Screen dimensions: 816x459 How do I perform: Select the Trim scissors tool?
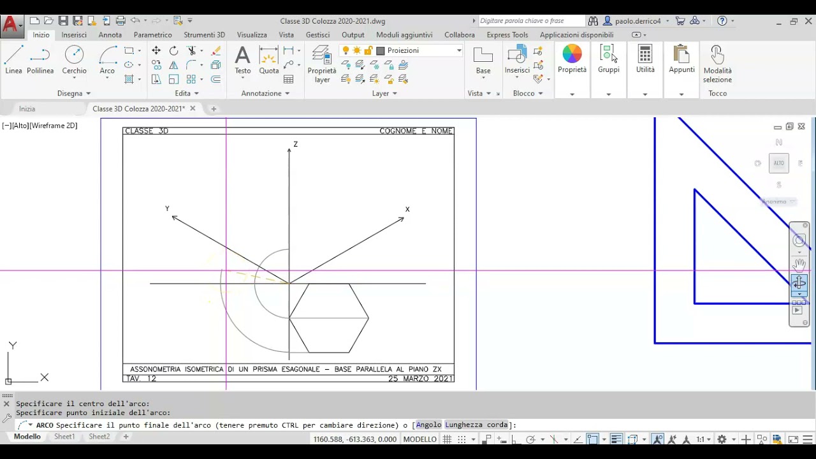(191, 50)
